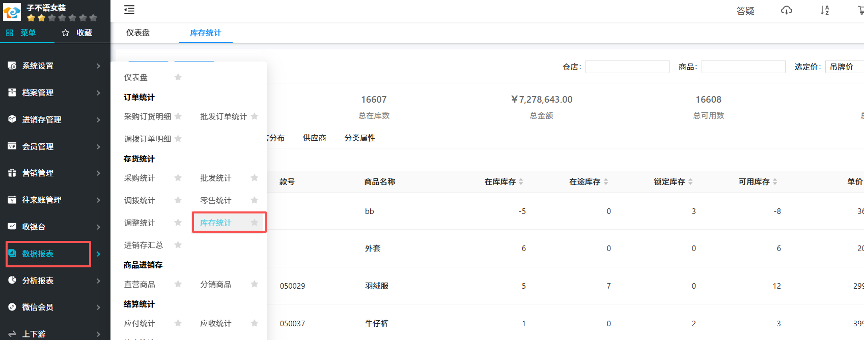Click the 会员管理 VIP icon
864x340 pixels.
pos(12,146)
